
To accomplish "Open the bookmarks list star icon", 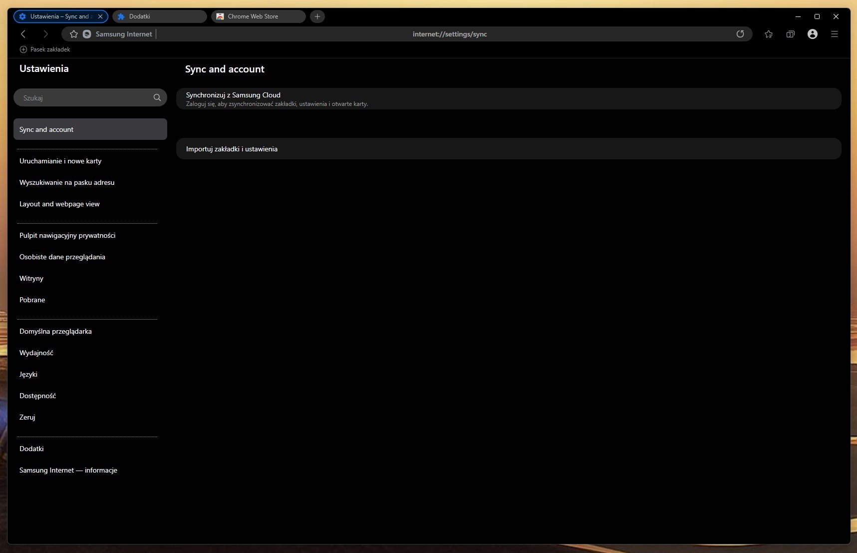I will [769, 34].
